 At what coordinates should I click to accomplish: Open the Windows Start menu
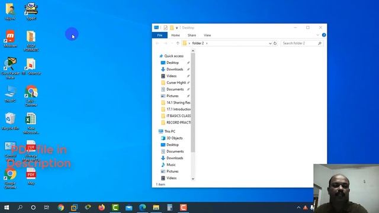point(7,208)
